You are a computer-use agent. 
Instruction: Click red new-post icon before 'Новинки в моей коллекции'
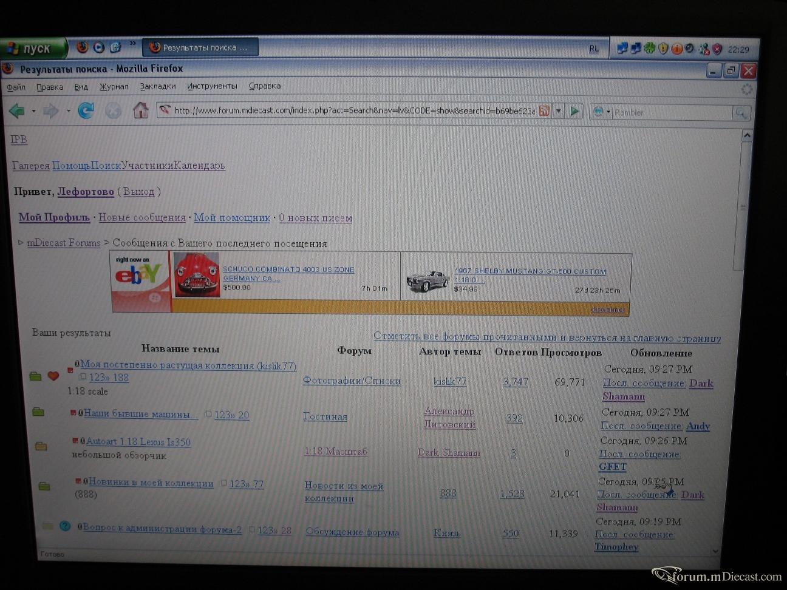[x=78, y=481]
